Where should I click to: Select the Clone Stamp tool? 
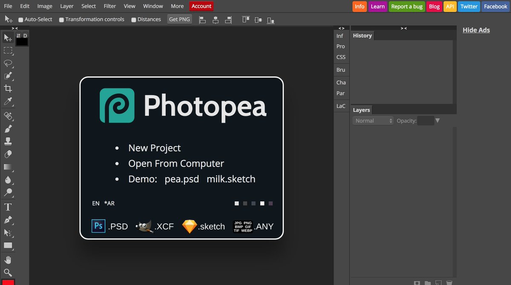click(8, 141)
